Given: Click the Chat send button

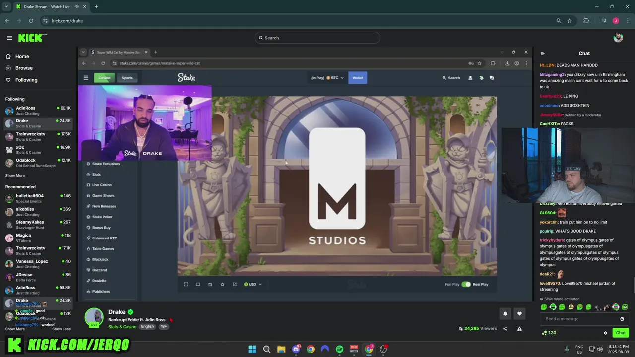Looking at the screenshot, I should pyautogui.click(x=621, y=333).
